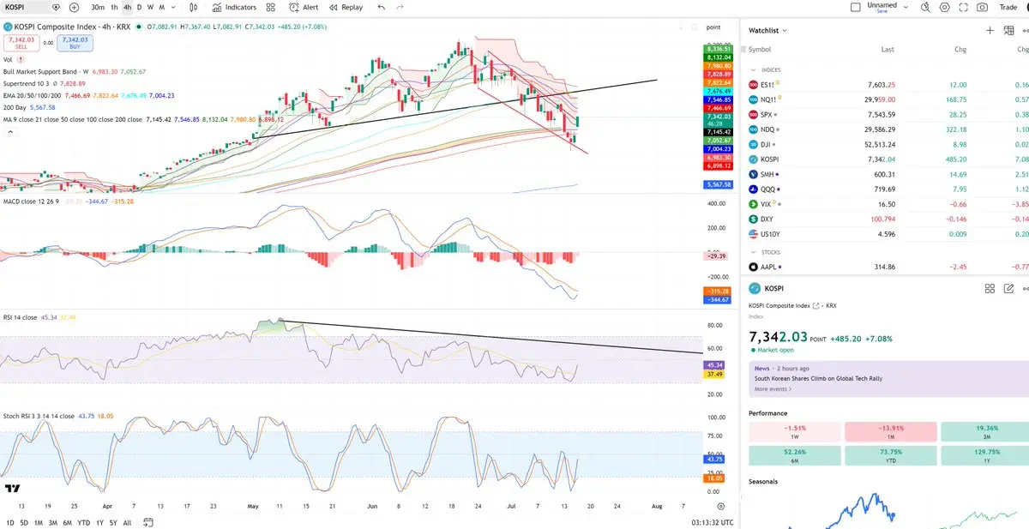The height and width of the screenshot is (529, 1029).
Task: Take a chart snapshot with the camera icon
Action: click(x=981, y=7)
